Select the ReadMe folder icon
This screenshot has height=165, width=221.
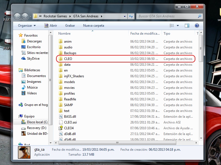[60, 99]
